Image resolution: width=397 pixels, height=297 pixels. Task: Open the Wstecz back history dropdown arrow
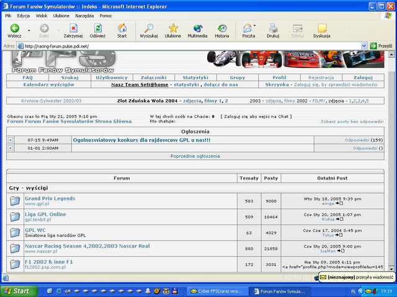pyautogui.click(x=29, y=31)
